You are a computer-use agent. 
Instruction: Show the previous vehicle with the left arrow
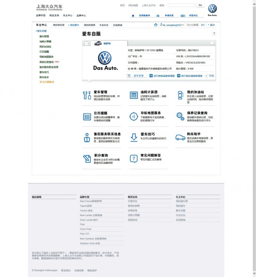point(86,43)
